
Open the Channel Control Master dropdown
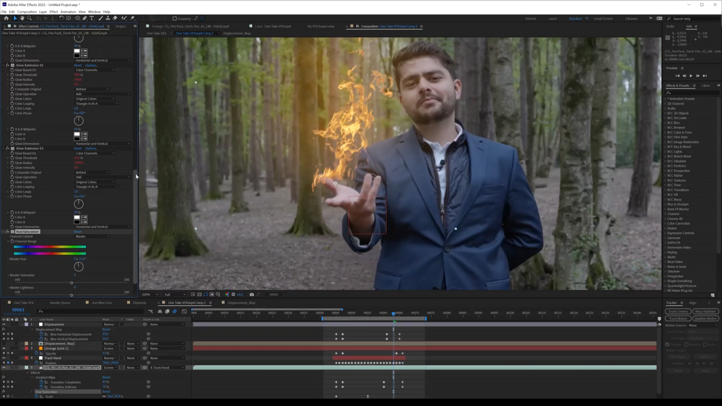[x=92, y=236]
